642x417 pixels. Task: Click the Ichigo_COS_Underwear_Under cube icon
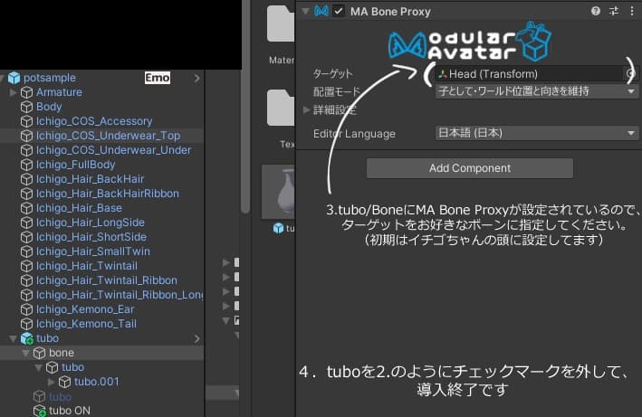point(26,150)
